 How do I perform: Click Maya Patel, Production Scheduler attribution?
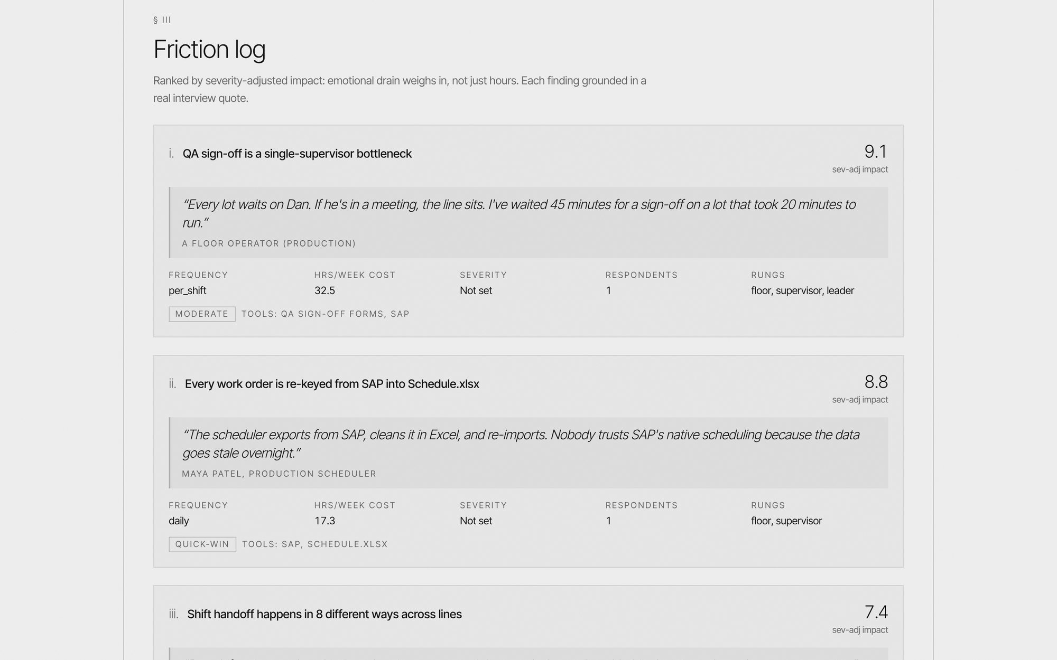tap(279, 474)
